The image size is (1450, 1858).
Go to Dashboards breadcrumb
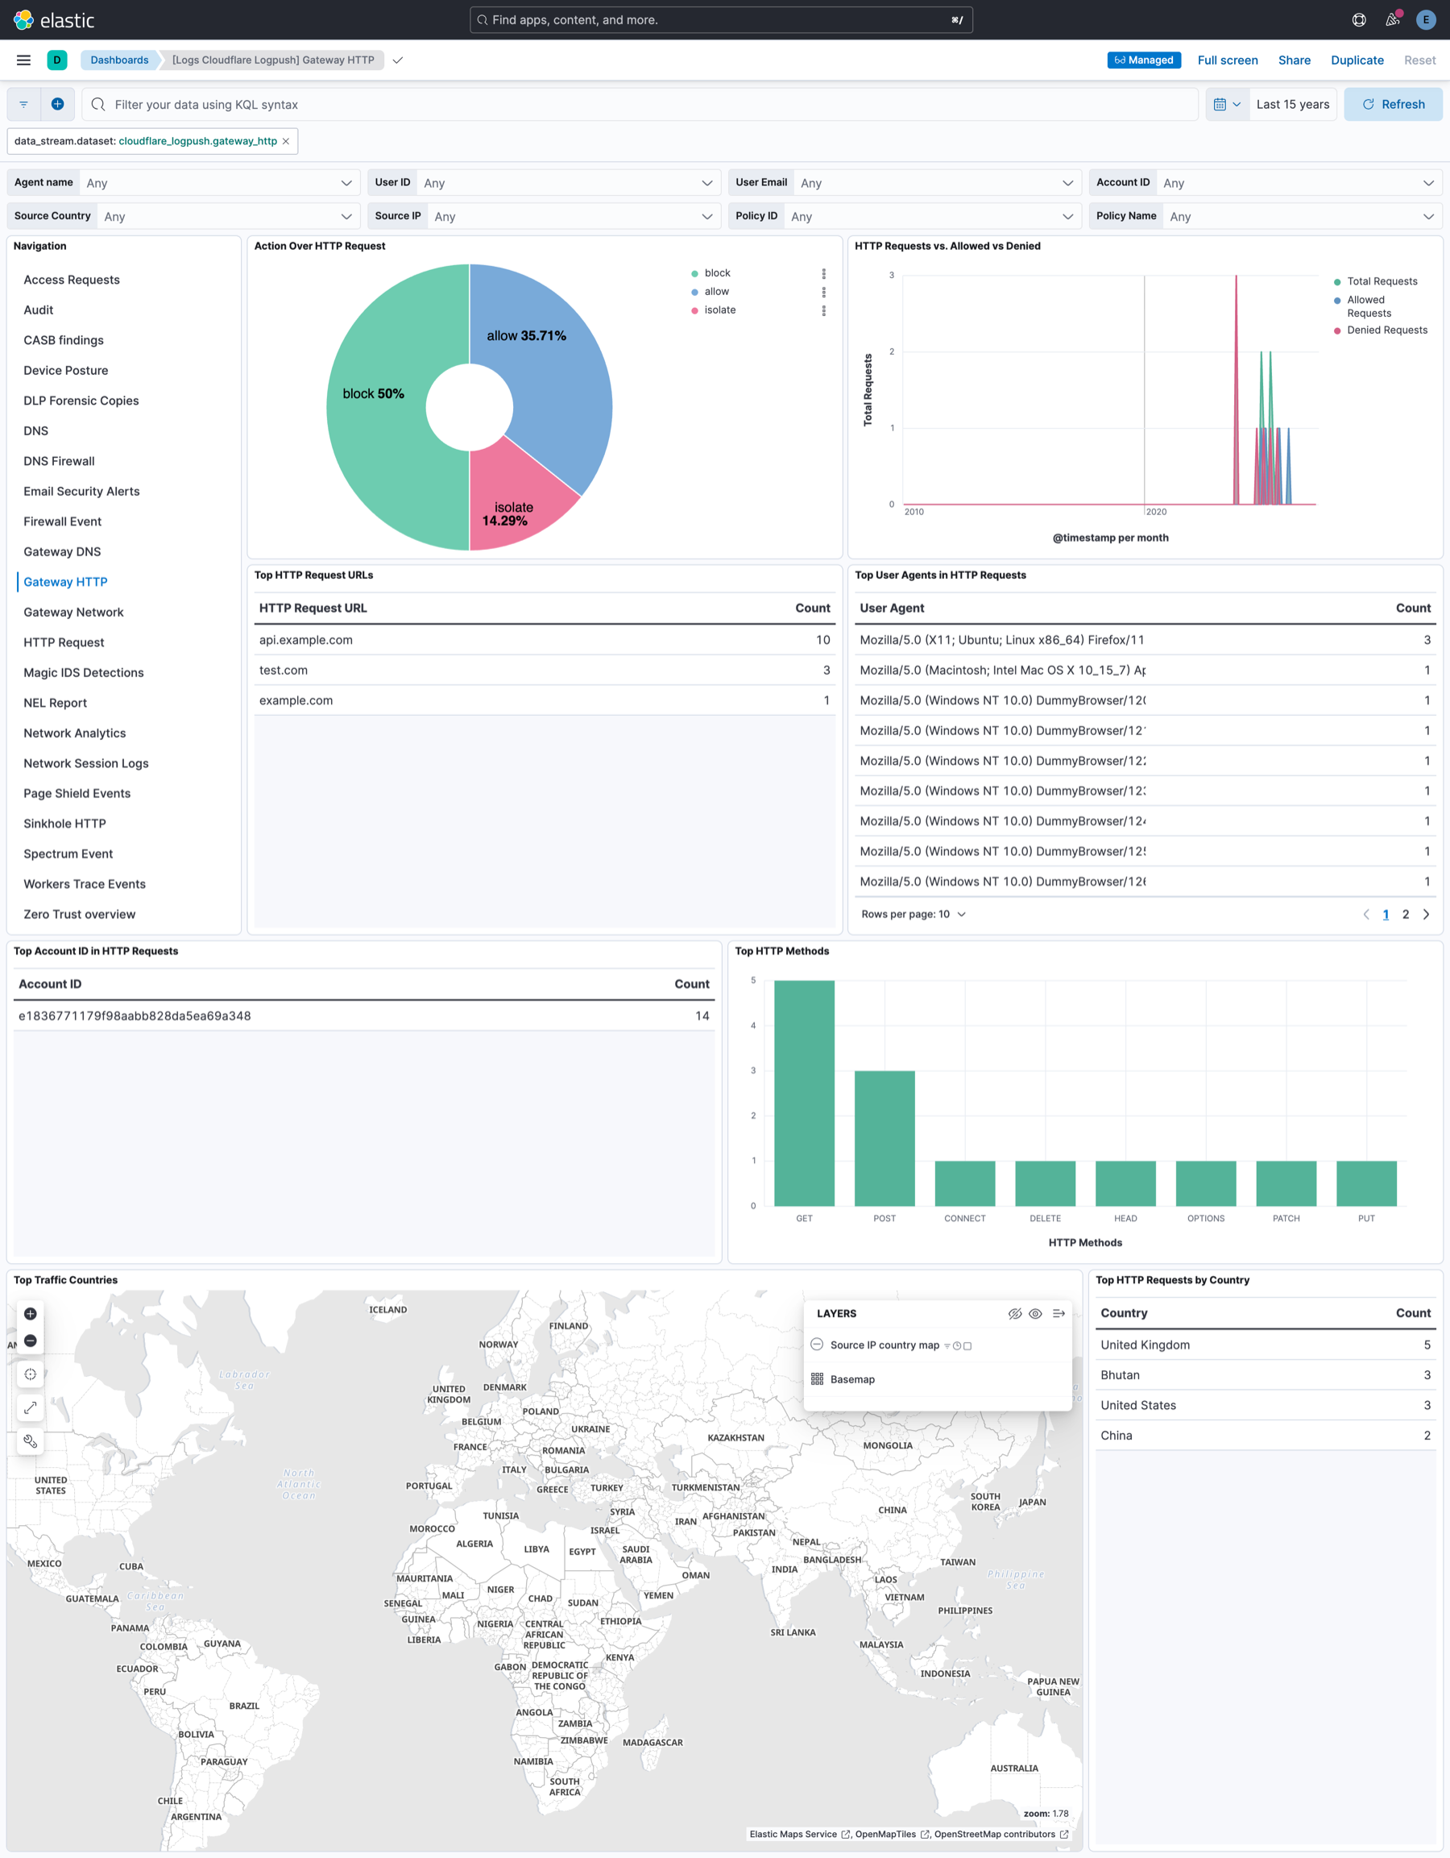[119, 60]
